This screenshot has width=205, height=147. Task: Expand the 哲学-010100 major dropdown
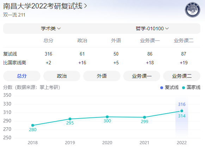click(x=152, y=28)
